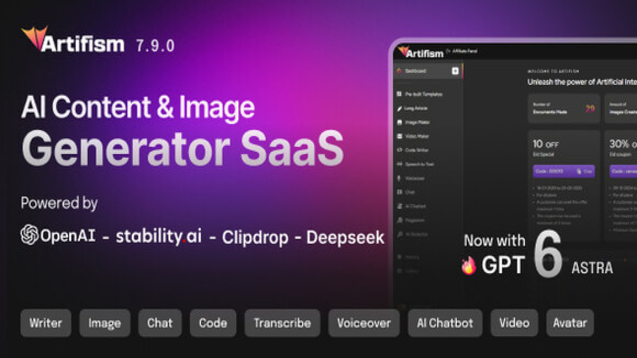This screenshot has width=637, height=358.
Task: Click the Voiceover tag pill
Action: (364, 323)
